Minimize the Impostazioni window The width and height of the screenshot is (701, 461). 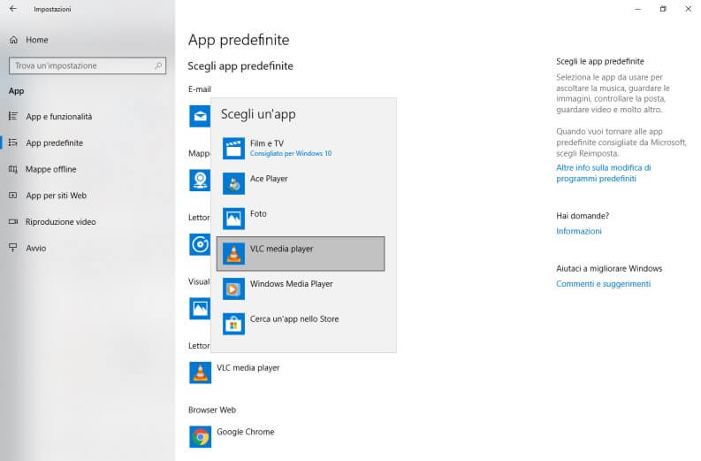(638, 9)
